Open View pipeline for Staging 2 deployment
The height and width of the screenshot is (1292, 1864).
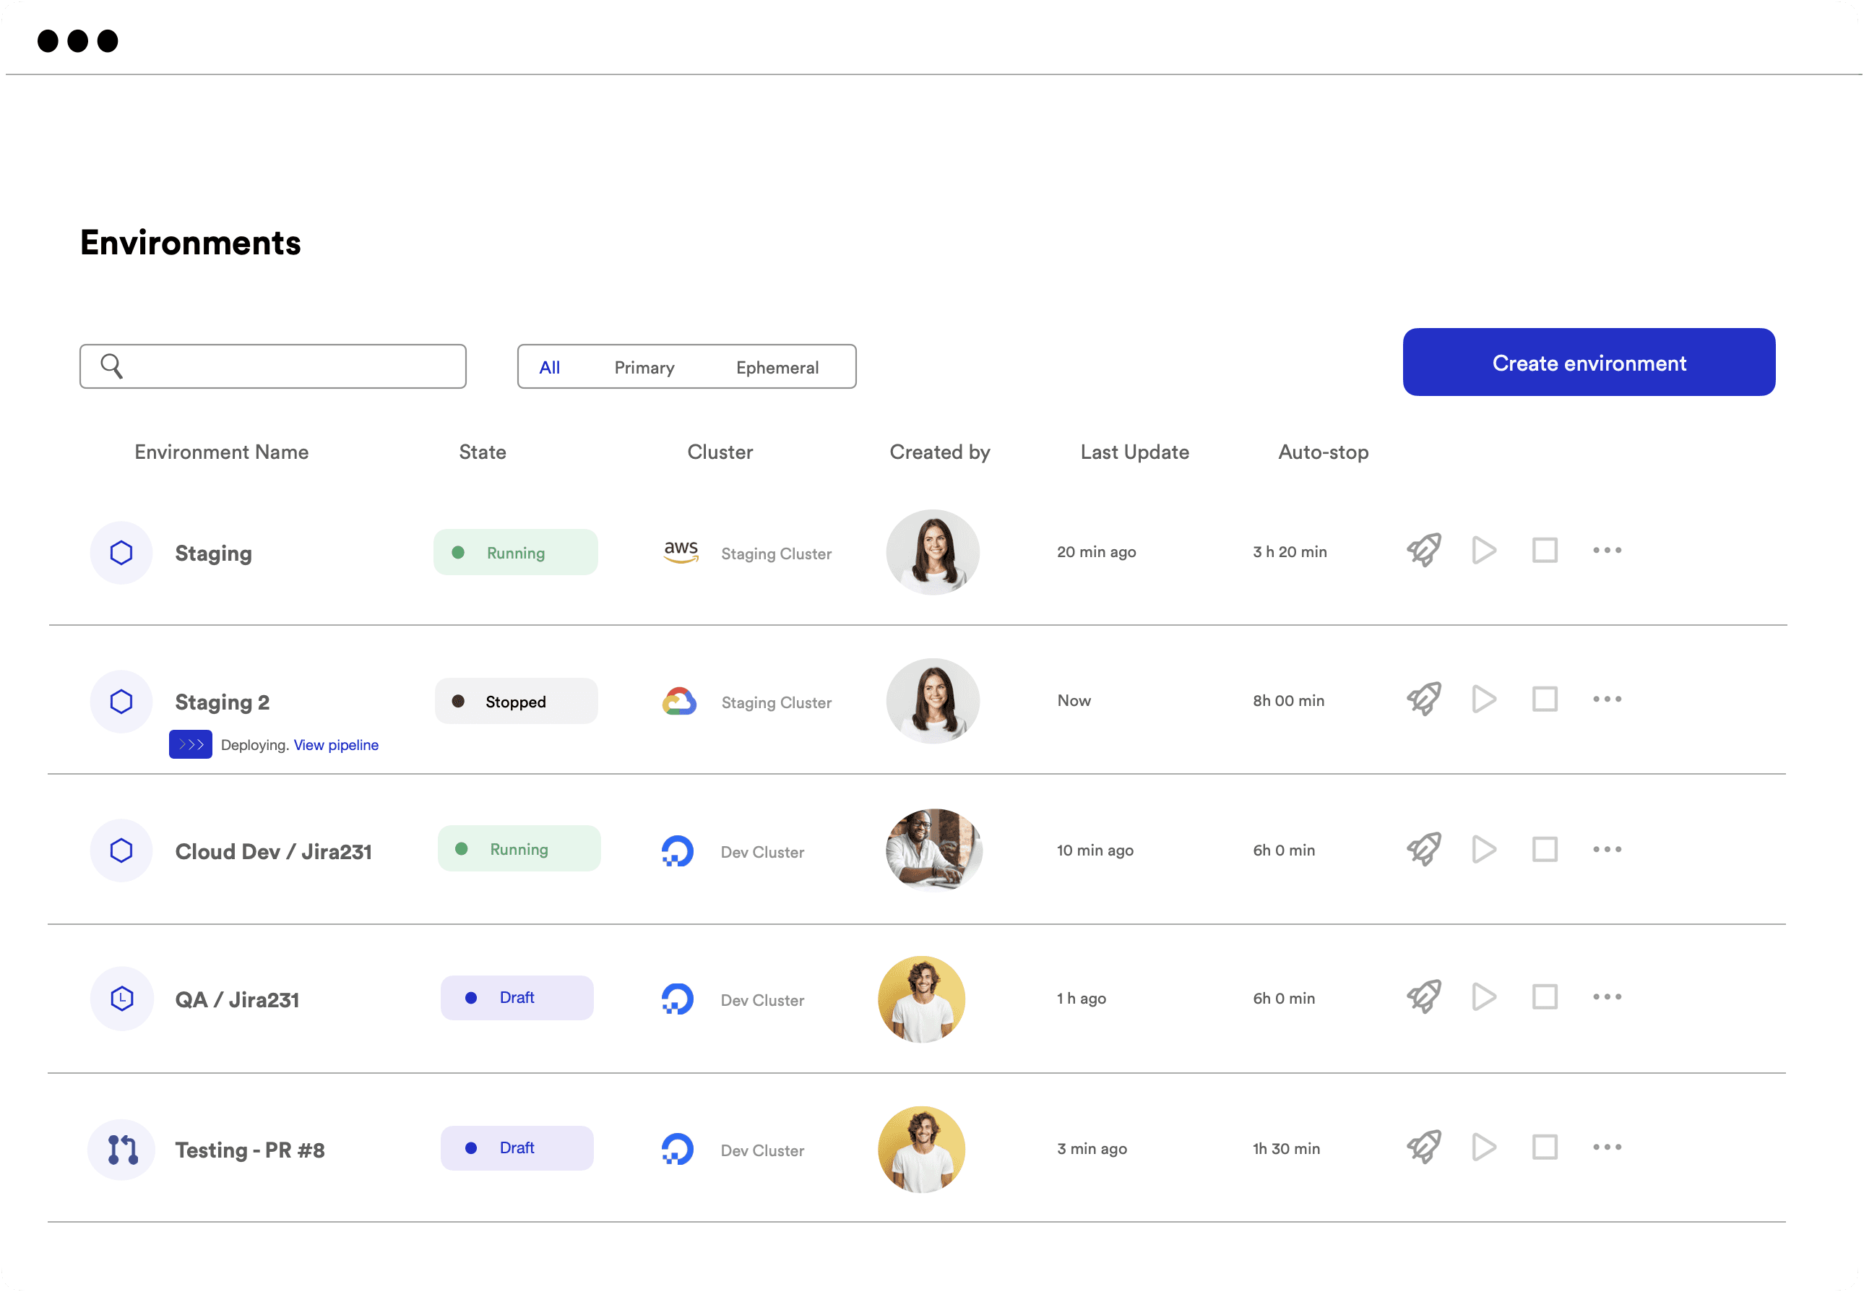335,745
